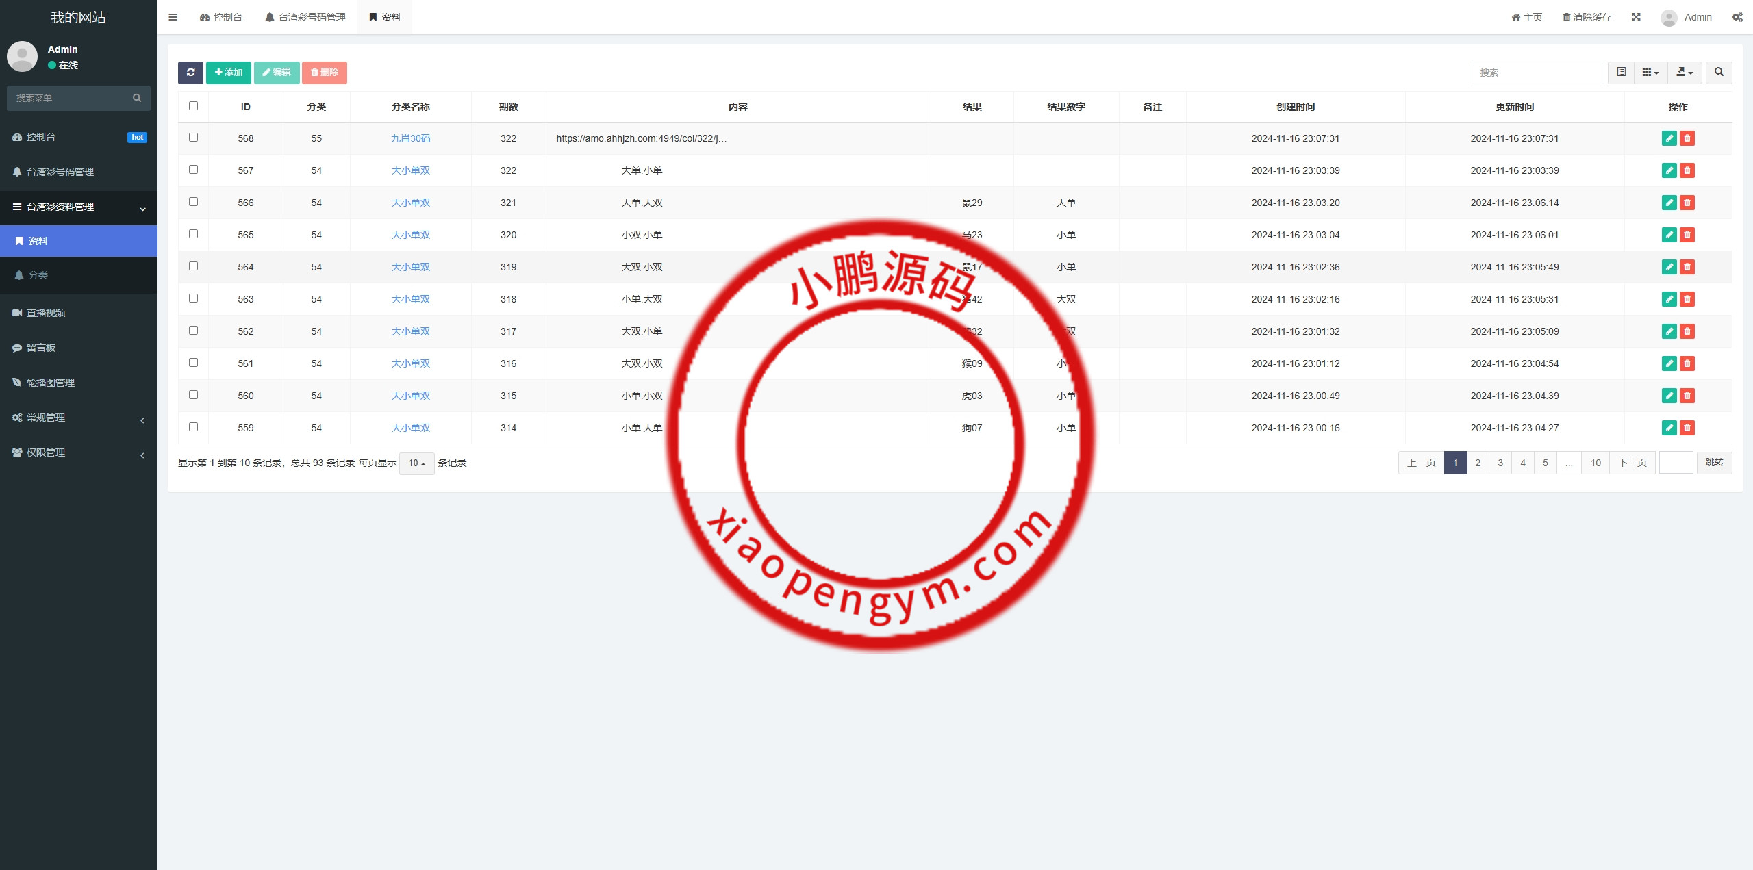
Task: Delete row 565 with red trash icon
Action: tap(1687, 235)
